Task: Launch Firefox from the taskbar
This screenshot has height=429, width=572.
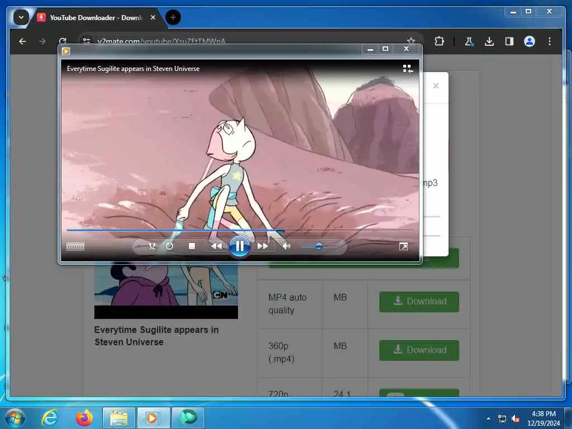Action: (x=84, y=418)
